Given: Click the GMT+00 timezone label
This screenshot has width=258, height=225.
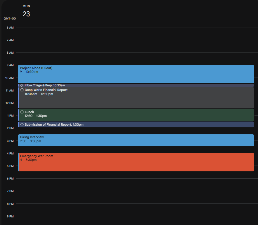Looking at the screenshot, I should (9, 18).
